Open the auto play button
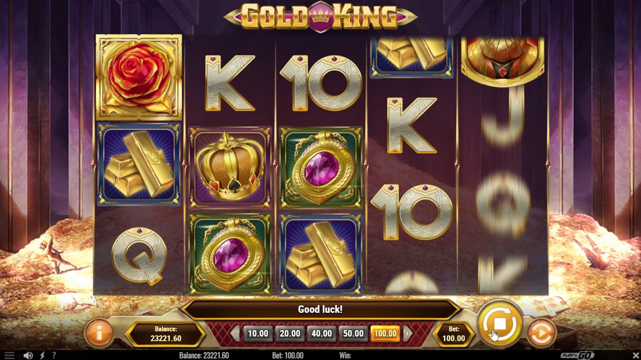 541,333
